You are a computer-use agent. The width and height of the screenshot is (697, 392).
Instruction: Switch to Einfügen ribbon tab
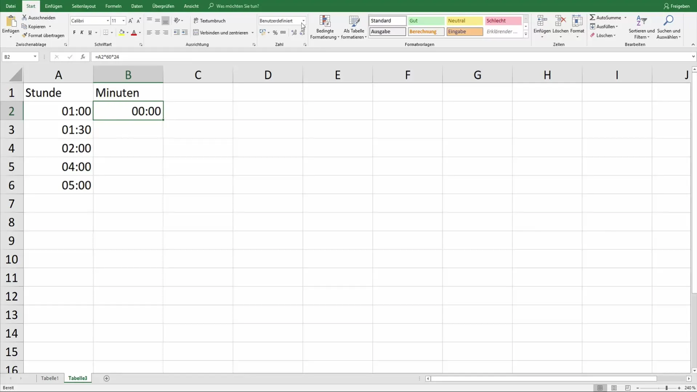coord(53,6)
